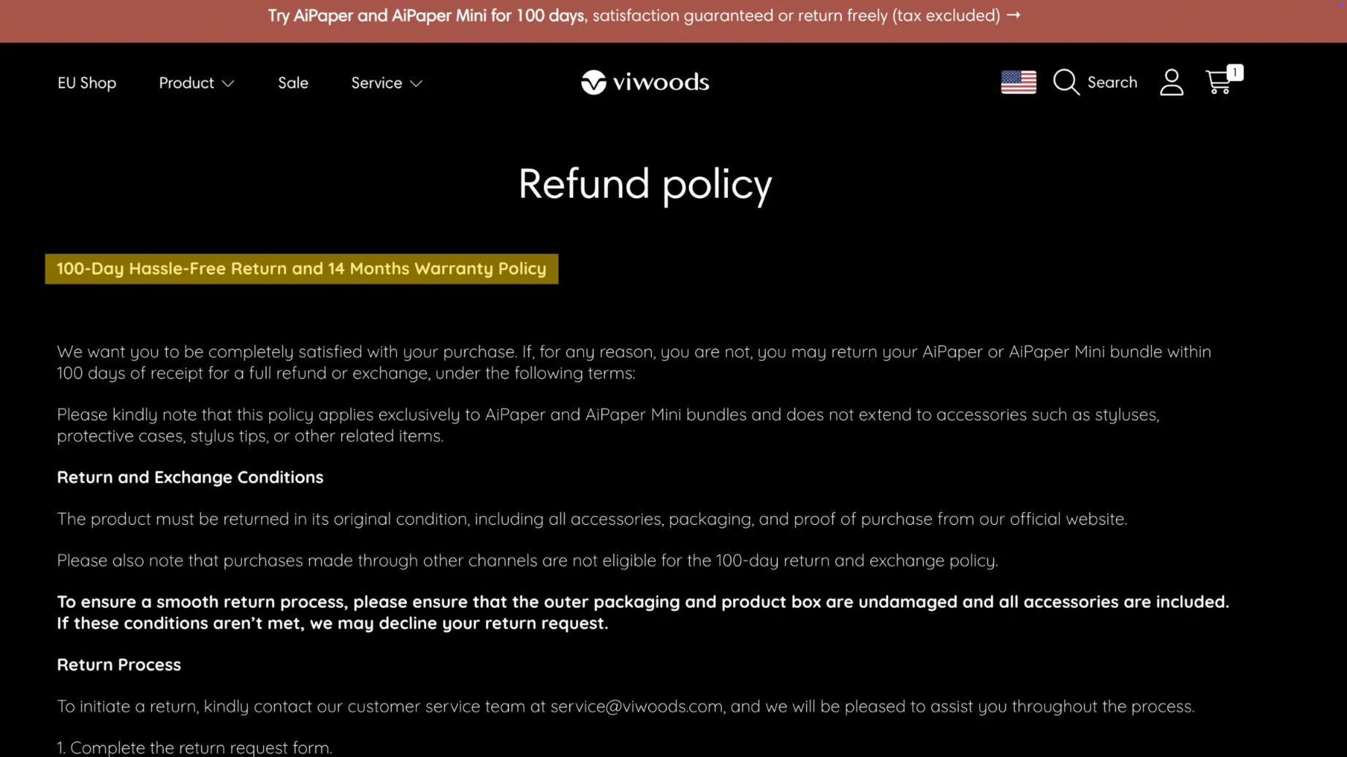Click the Return Process heading
Image resolution: width=1347 pixels, height=757 pixels.
[x=118, y=665]
